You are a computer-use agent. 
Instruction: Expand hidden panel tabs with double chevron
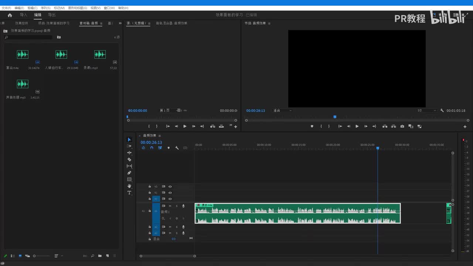coord(120,23)
